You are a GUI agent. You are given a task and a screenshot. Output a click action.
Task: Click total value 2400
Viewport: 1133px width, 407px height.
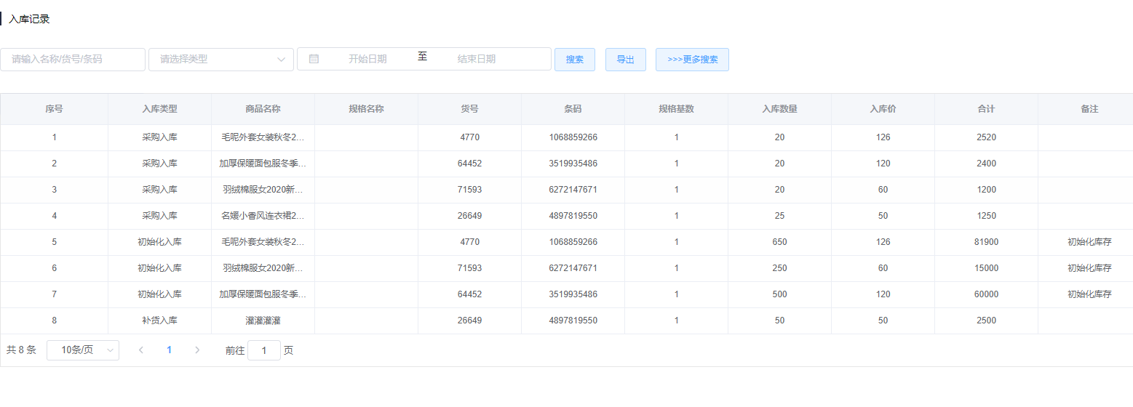tap(987, 164)
